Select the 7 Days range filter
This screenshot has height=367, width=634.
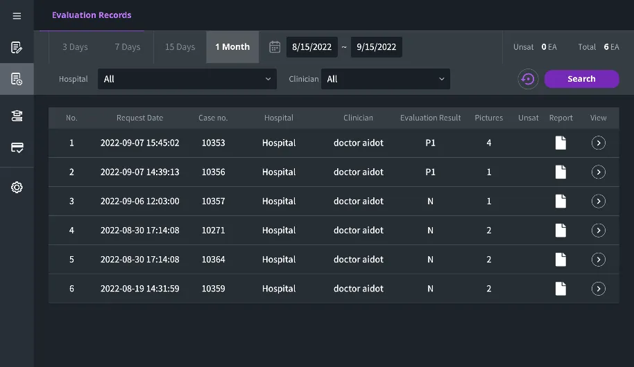[x=128, y=47]
